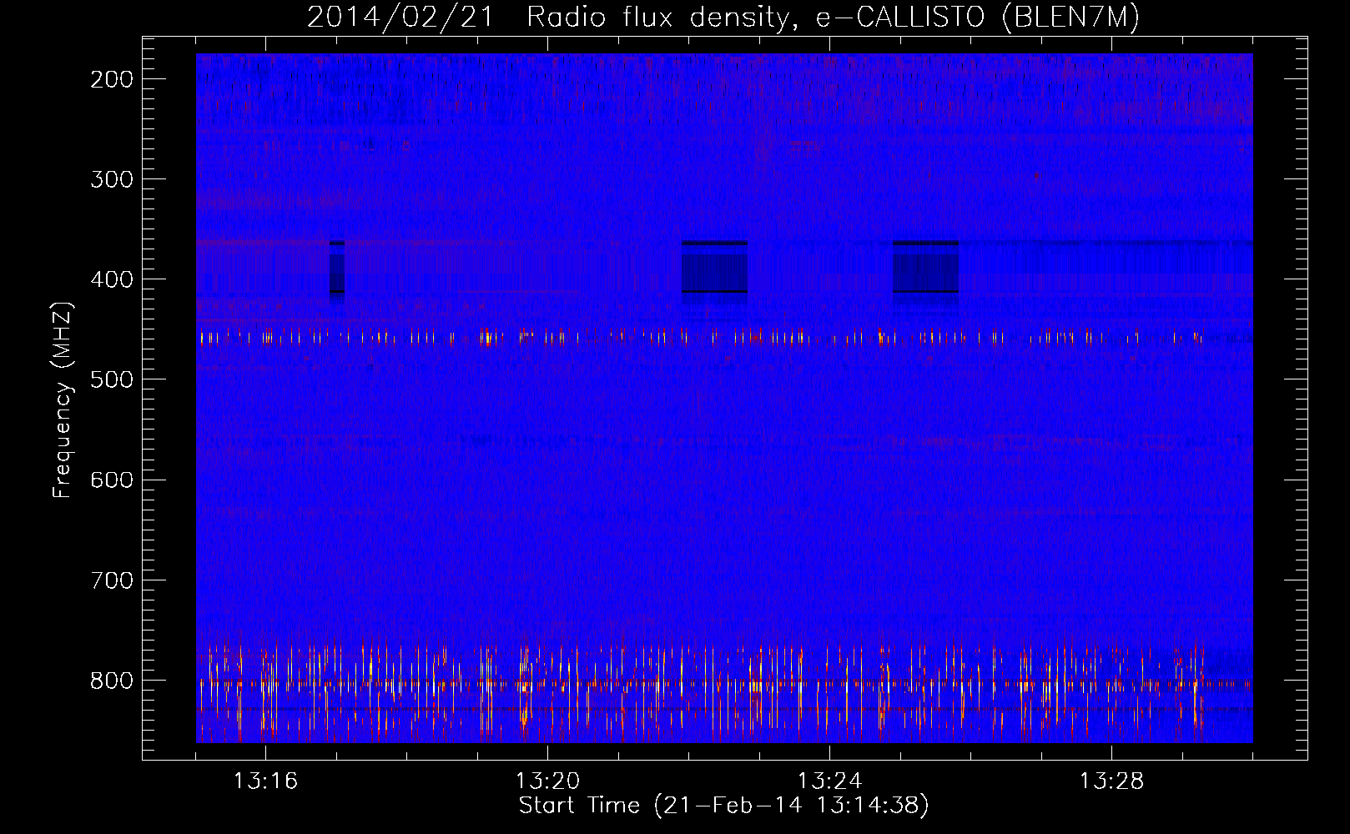Click the 13:20 time tick label
Screen dimensions: 1350x834
(x=547, y=781)
